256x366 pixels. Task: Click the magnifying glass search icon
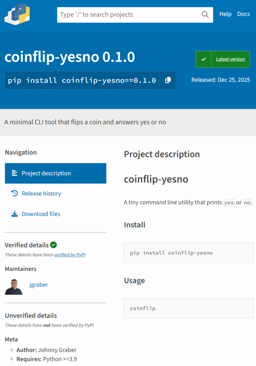pyautogui.click(x=205, y=15)
